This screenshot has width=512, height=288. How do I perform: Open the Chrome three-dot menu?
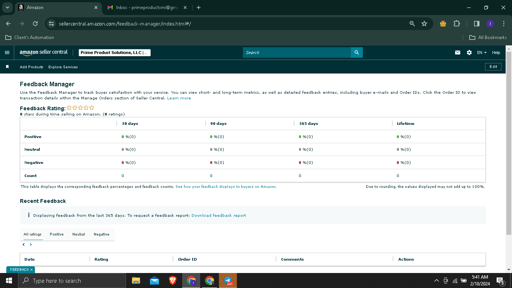[504, 24]
